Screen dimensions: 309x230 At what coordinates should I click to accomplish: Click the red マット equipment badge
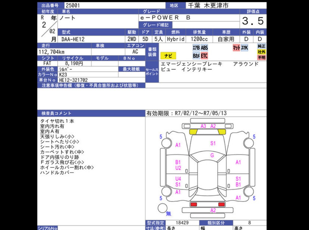[236, 48]
